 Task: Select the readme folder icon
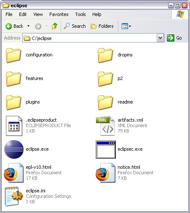coord(105,102)
